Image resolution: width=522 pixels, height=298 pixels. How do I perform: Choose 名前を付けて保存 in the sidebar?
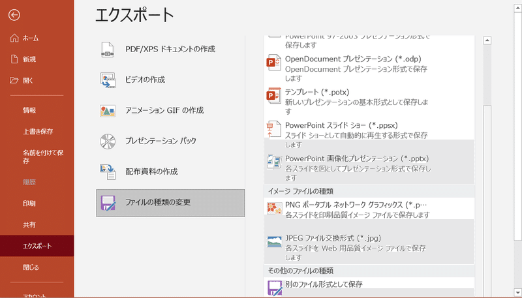(x=37, y=157)
